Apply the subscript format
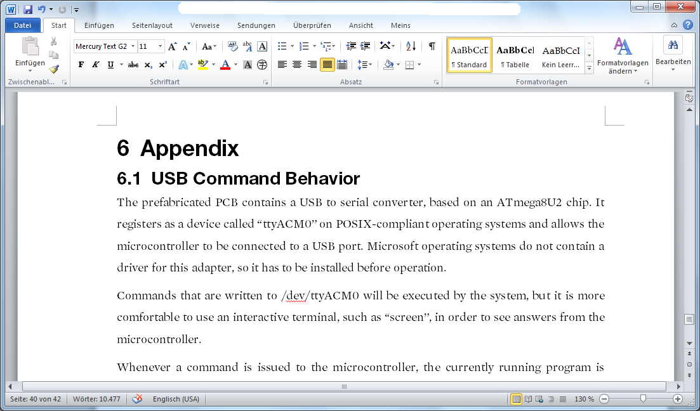This screenshot has width=700, height=411. coord(148,65)
